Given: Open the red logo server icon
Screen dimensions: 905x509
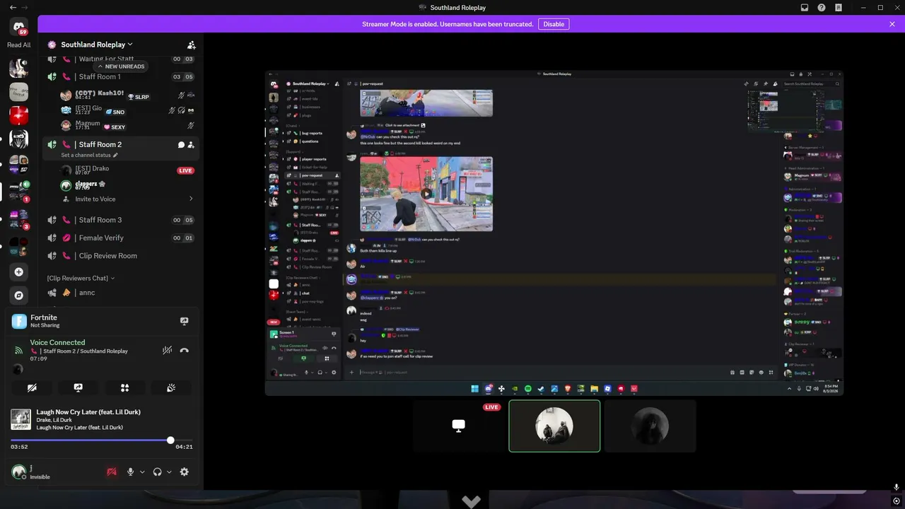Looking at the screenshot, I should 19,115.
